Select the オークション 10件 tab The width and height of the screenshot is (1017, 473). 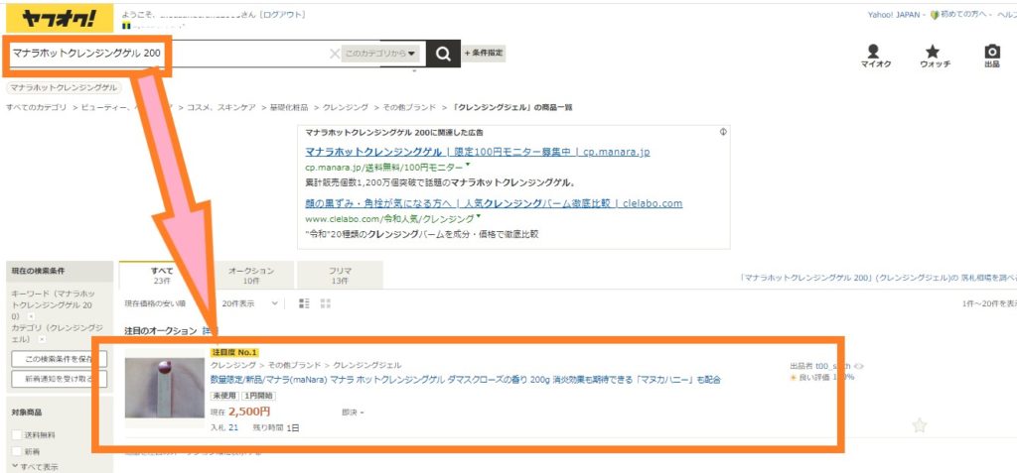pos(251,276)
